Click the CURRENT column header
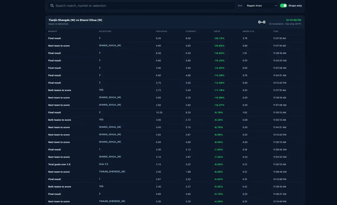The width and height of the screenshot is (337, 205). tap(191, 31)
